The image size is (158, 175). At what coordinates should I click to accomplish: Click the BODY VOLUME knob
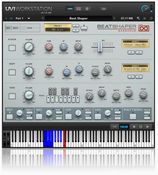click(x=29, y=71)
